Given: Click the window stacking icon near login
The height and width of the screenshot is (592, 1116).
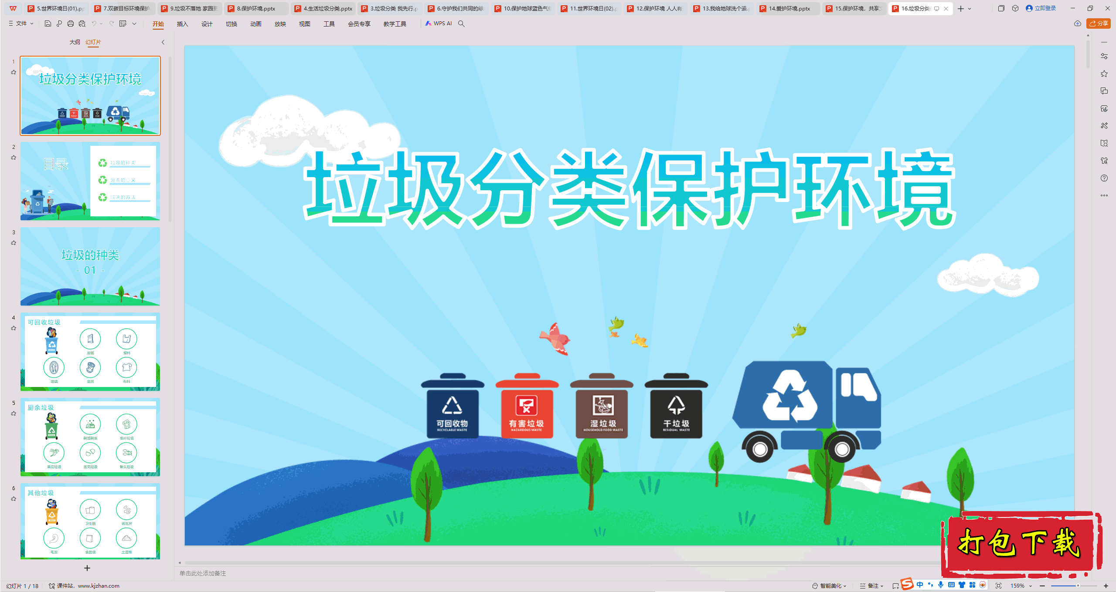Looking at the screenshot, I should [1001, 8].
